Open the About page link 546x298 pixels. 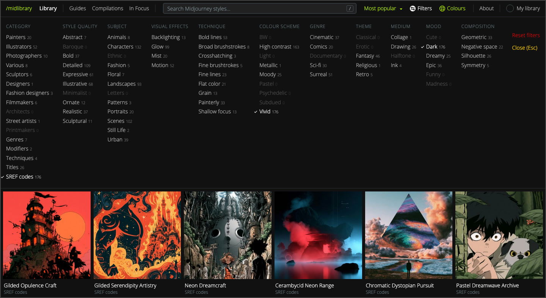click(x=486, y=8)
